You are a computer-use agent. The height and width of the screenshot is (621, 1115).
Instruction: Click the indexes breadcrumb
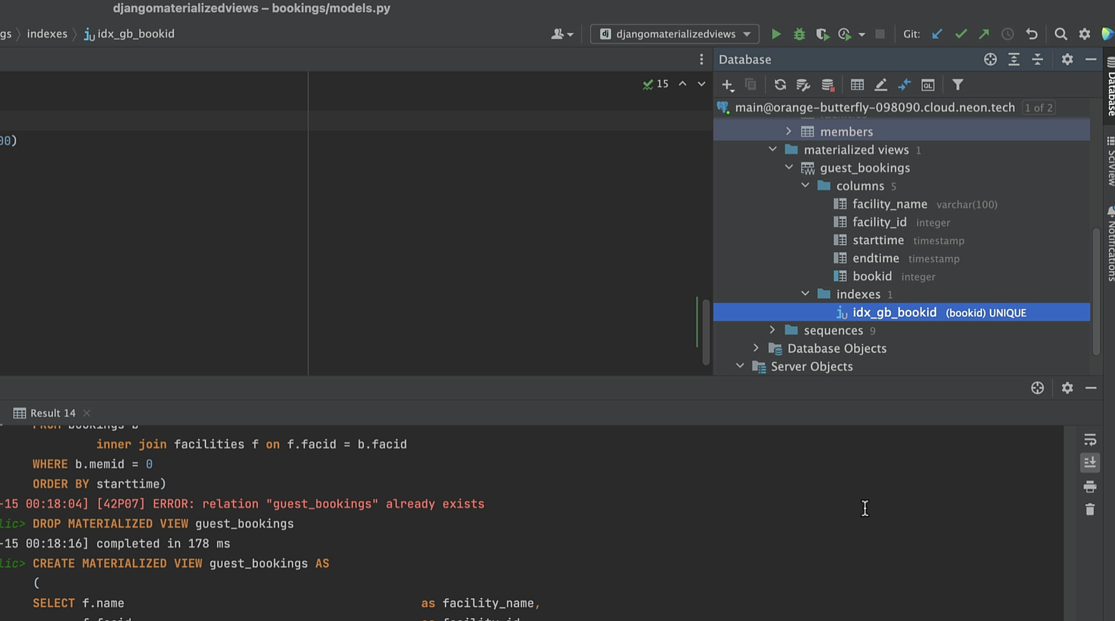(x=47, y=34)
